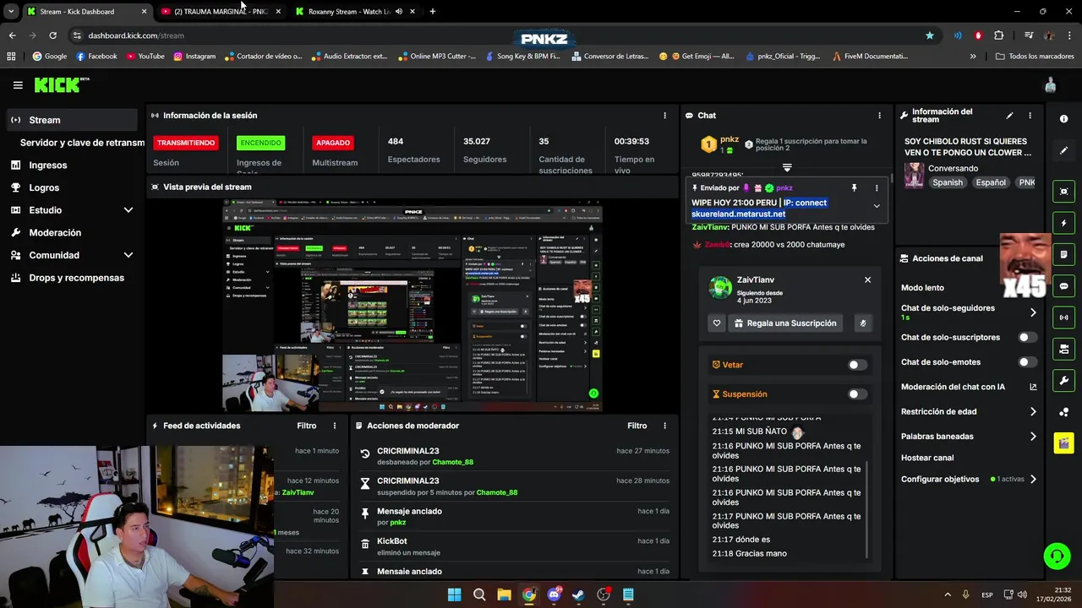Toggle the Vetar switch
This screenshot has height=608, width=1082.
[x=857, y=365]
